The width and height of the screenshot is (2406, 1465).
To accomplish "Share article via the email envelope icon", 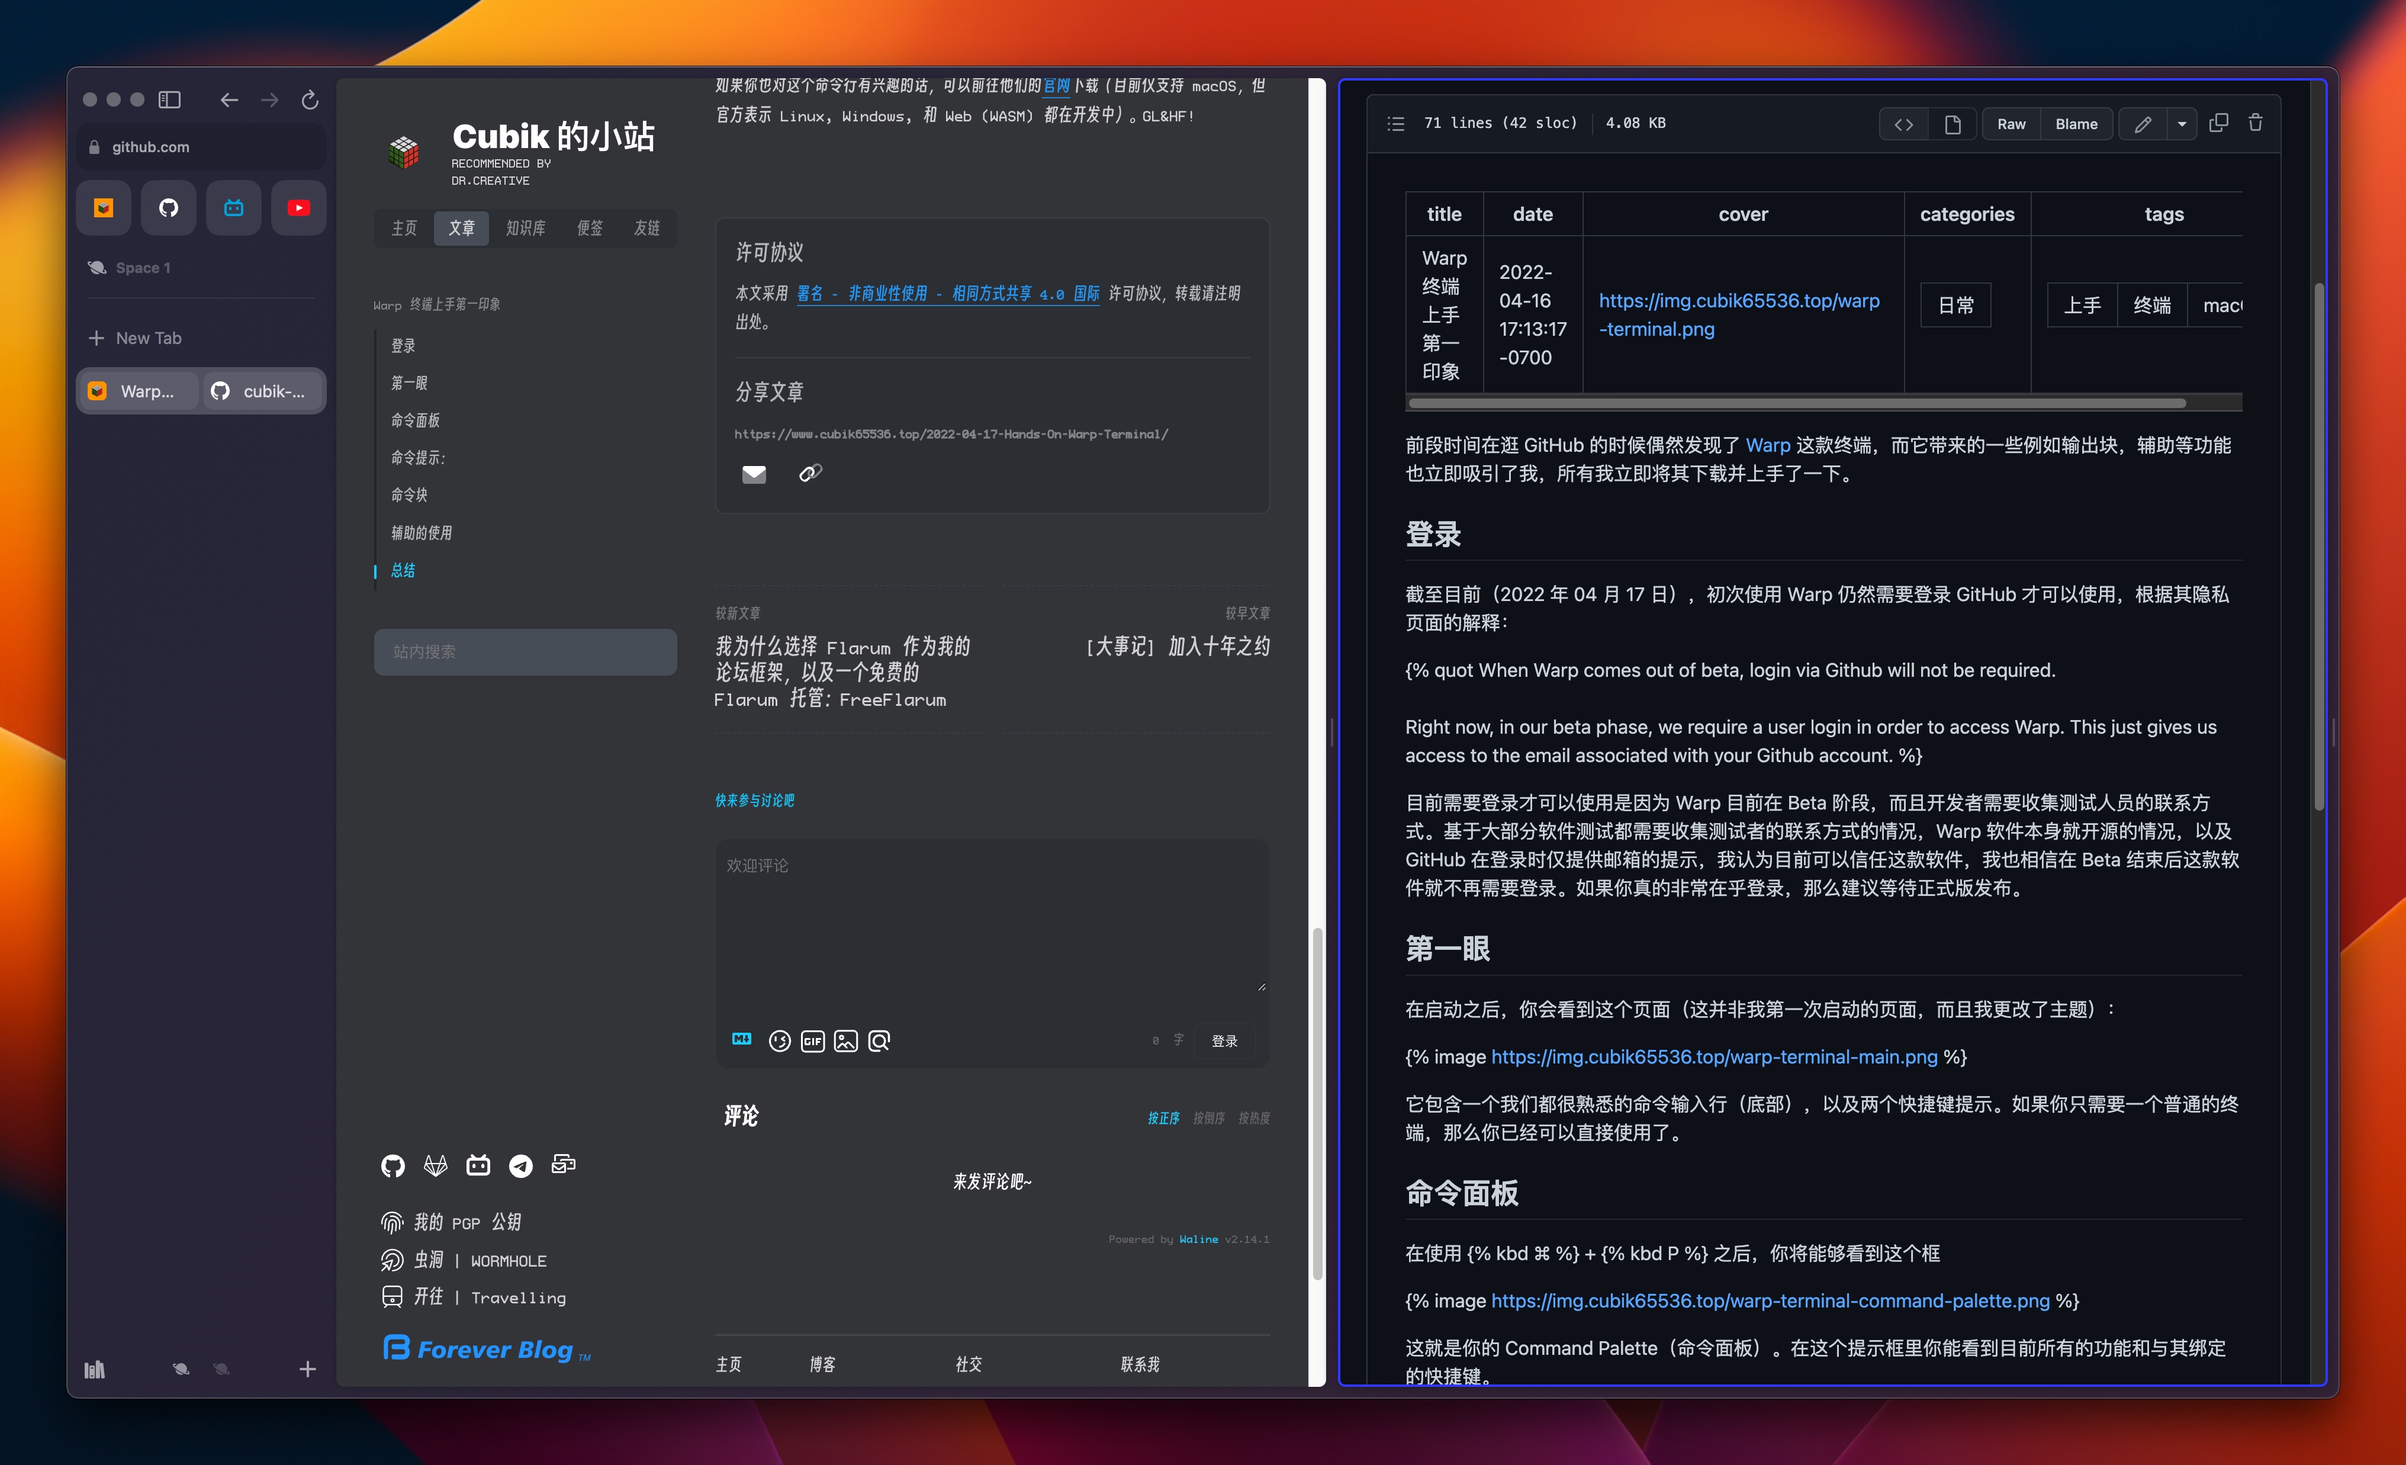I will click(x=754, y=475).
